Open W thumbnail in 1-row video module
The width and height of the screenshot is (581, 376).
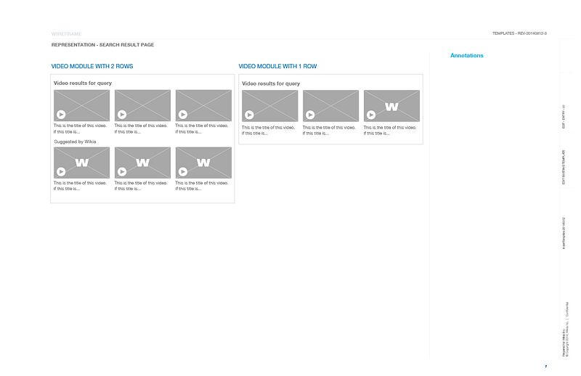(x=391, y=106)
